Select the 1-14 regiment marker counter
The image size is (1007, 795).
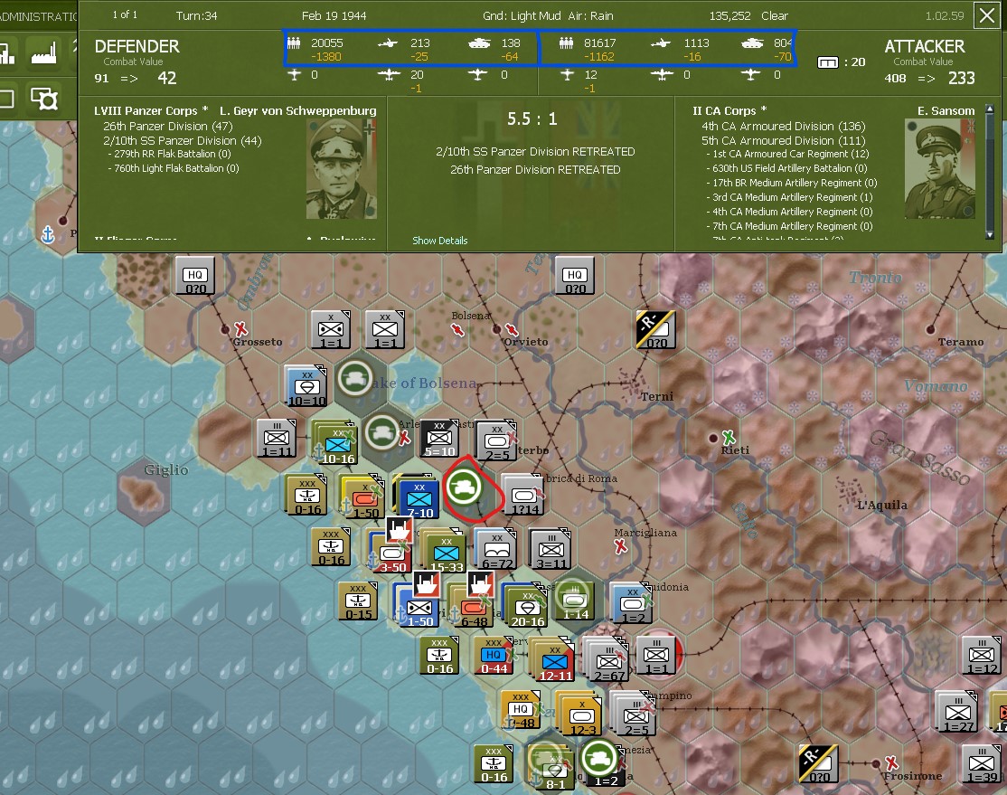(574, 600)
